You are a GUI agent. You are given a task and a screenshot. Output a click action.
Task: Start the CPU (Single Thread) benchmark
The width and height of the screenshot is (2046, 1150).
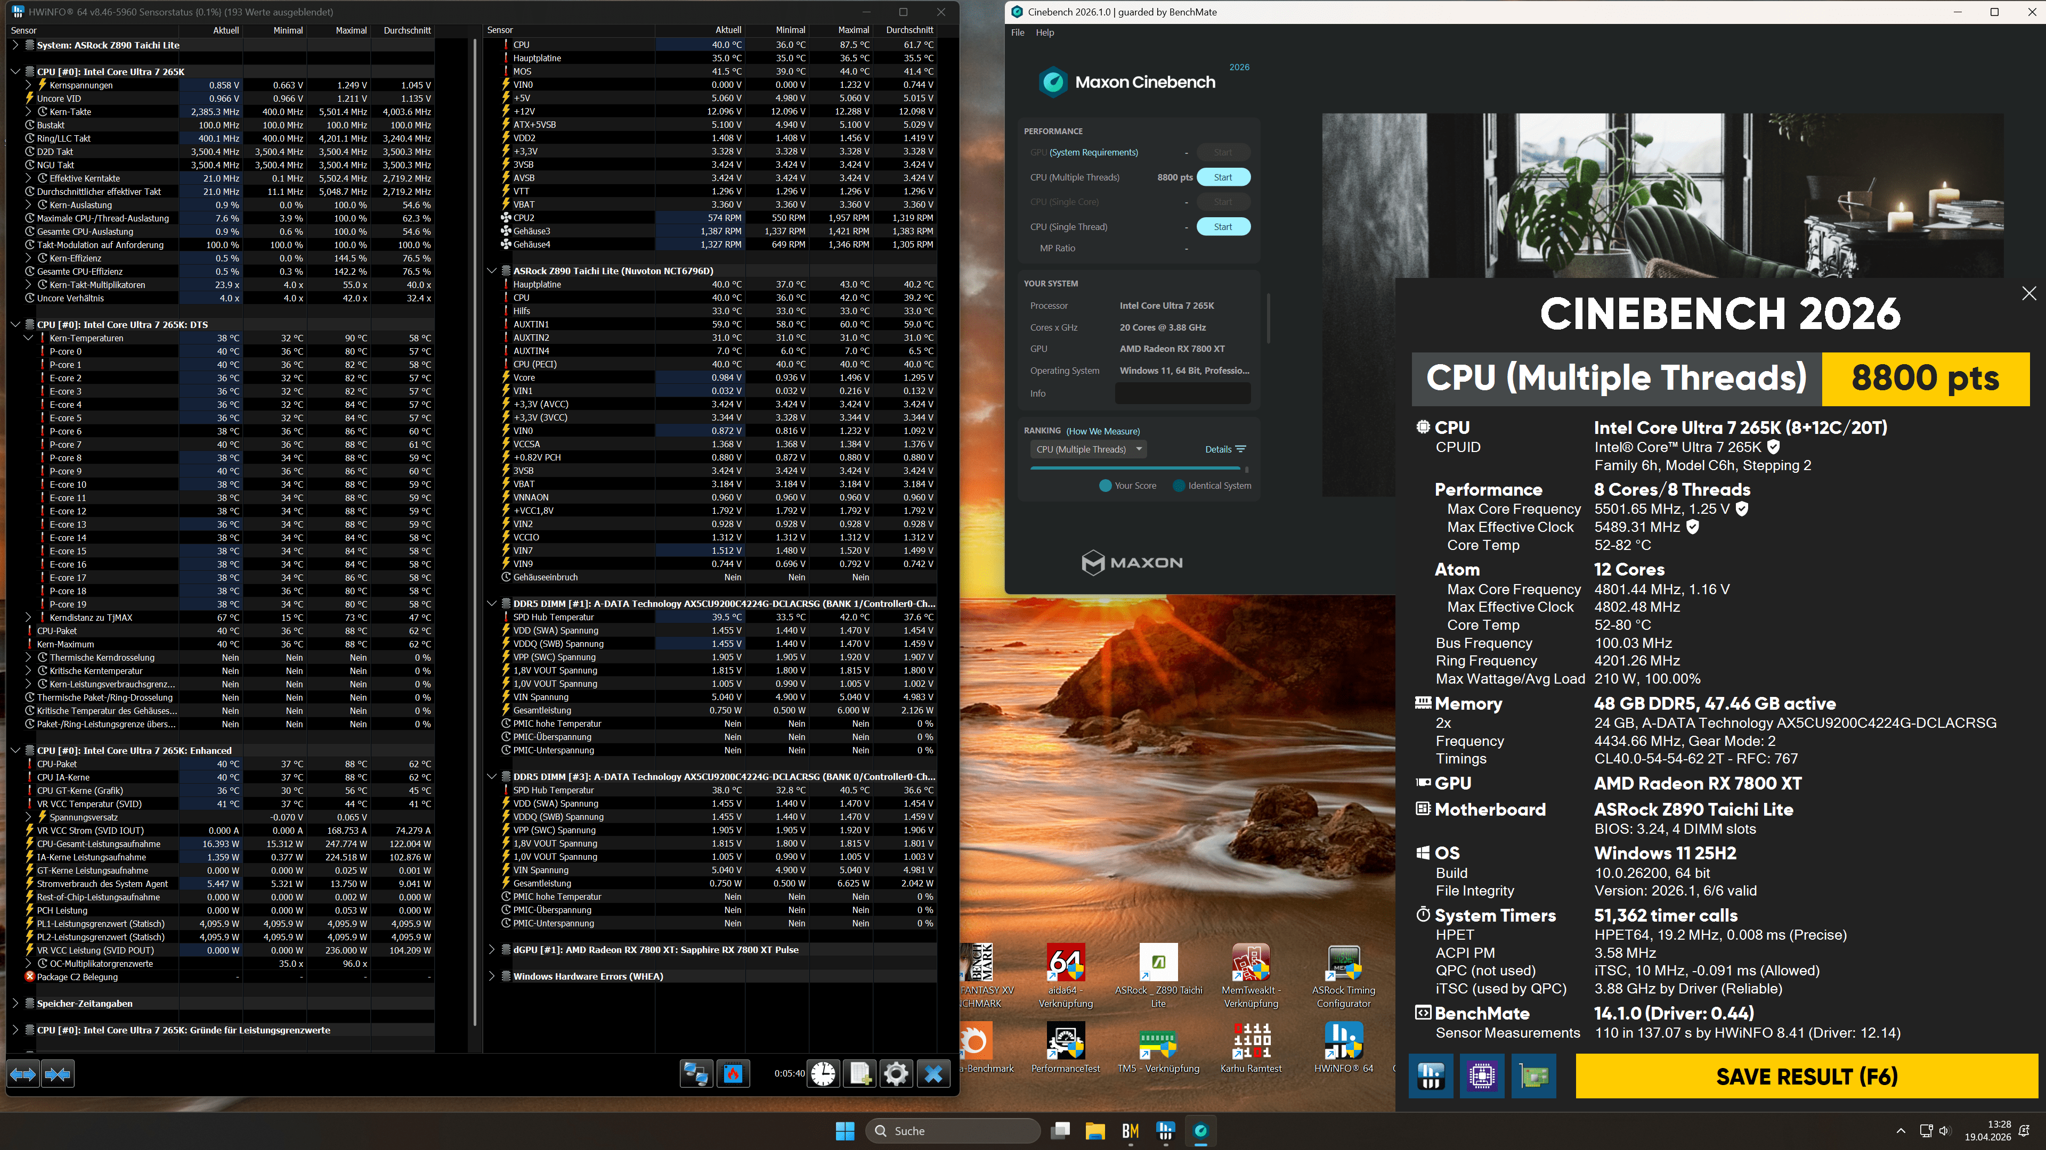coord(1222,227)
